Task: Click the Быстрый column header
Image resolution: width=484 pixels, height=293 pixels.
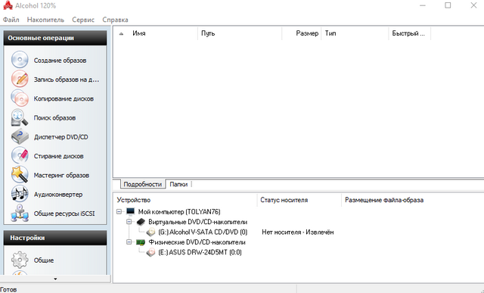Action: coord(410,33)
